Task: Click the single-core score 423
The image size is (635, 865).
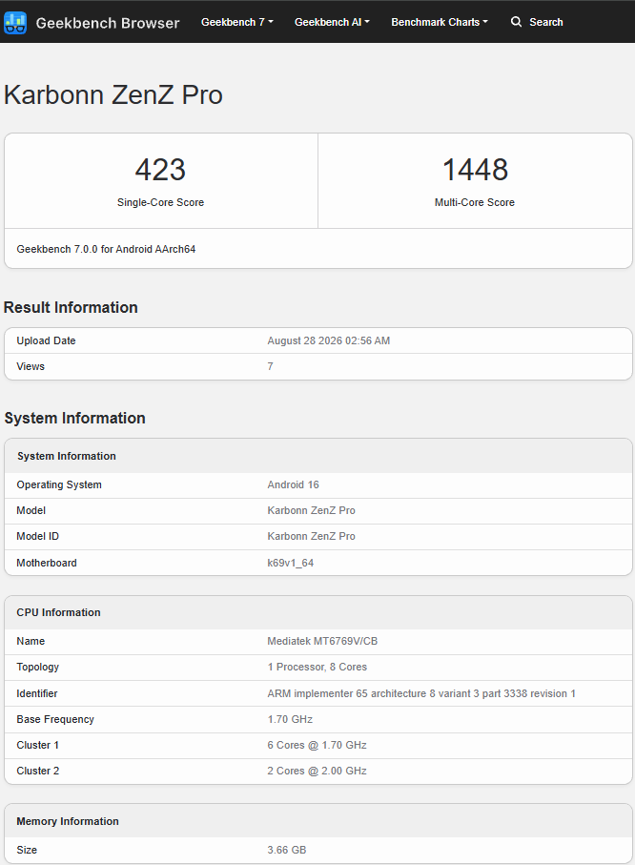Action: point(160,170)
